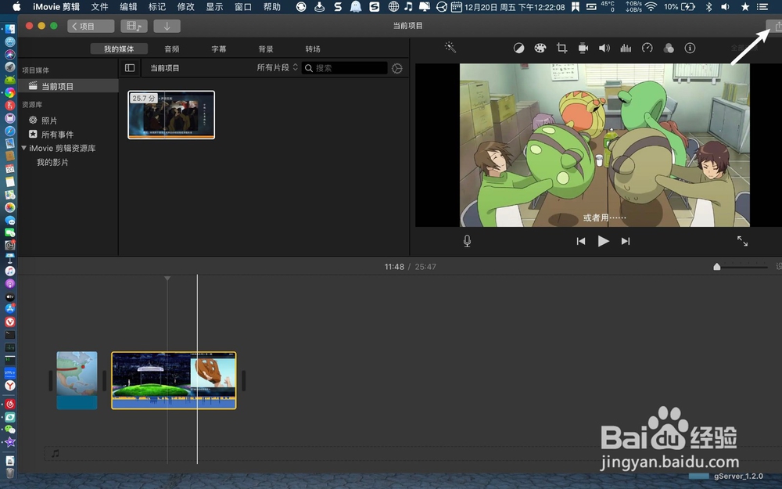The image size is (782, 489).
Task: Open the color balance tool
Action: pos(518,48)
